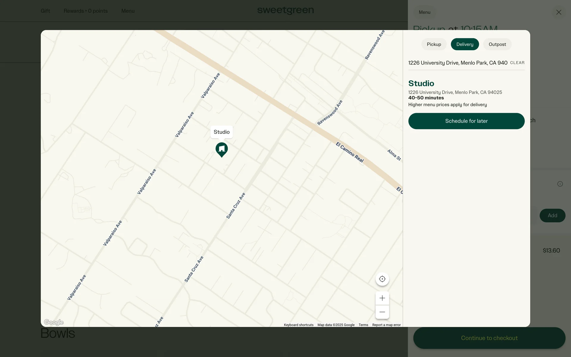The width and height of the screenshot is (571, 357).
Task: Zoom in on the map
Action: coord(382,298)
